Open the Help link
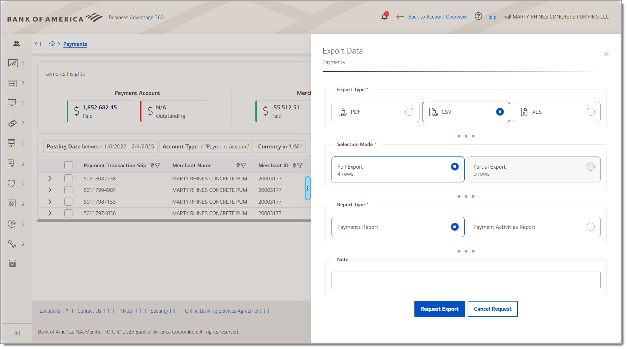The height and width of the screenshot is (349, 627). [x=491, y=17]
